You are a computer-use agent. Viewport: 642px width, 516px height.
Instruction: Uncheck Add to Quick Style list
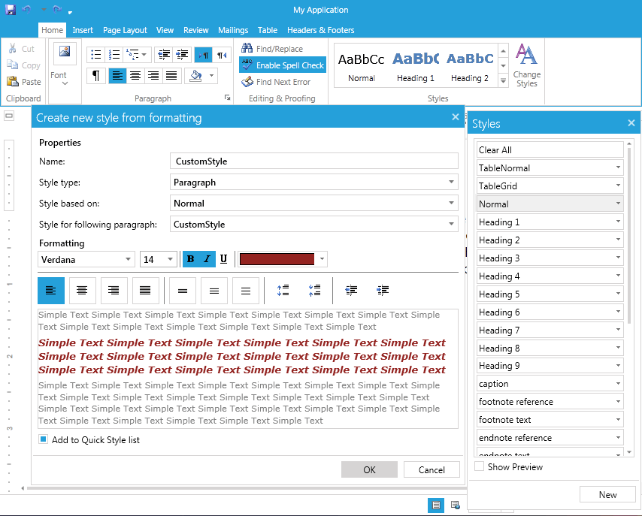(x=43, y=439)
